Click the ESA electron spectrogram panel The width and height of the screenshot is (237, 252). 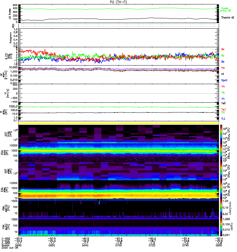click(118, 190)
